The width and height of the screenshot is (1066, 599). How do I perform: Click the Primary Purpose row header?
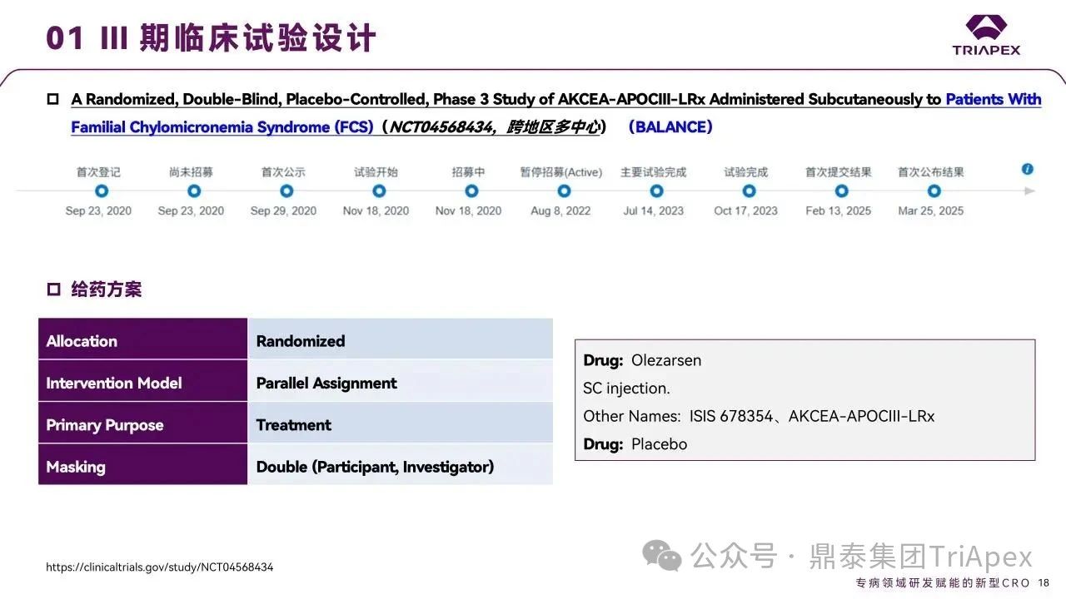(142, 423)
